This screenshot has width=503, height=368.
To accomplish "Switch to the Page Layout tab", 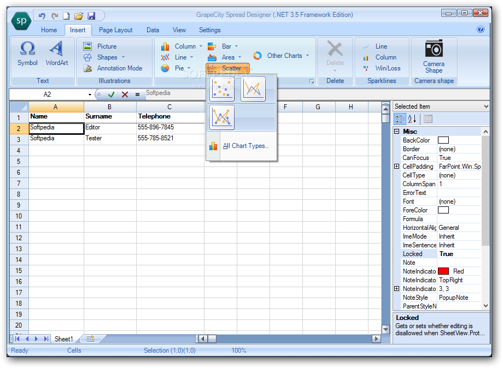I will (115, 30).
